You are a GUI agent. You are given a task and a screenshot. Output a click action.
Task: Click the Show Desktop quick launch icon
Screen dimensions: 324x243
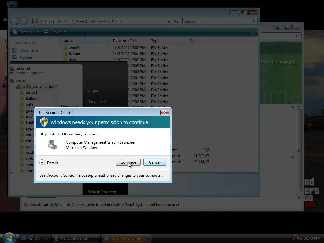point(23,238)
